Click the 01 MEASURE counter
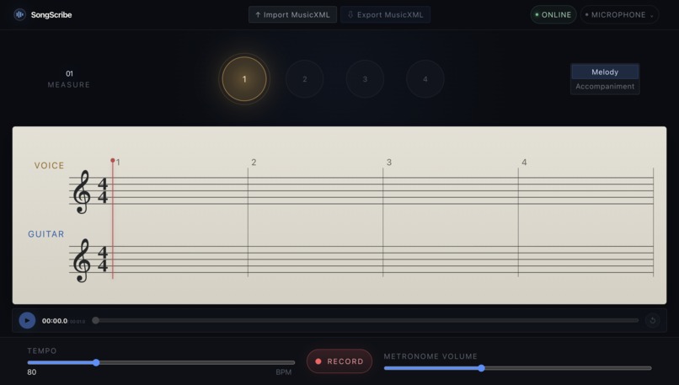The width and height of the screenshot is (679, 385). coord(69,79)
